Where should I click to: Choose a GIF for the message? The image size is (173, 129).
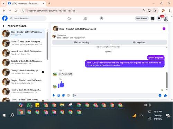click(69, 95)
